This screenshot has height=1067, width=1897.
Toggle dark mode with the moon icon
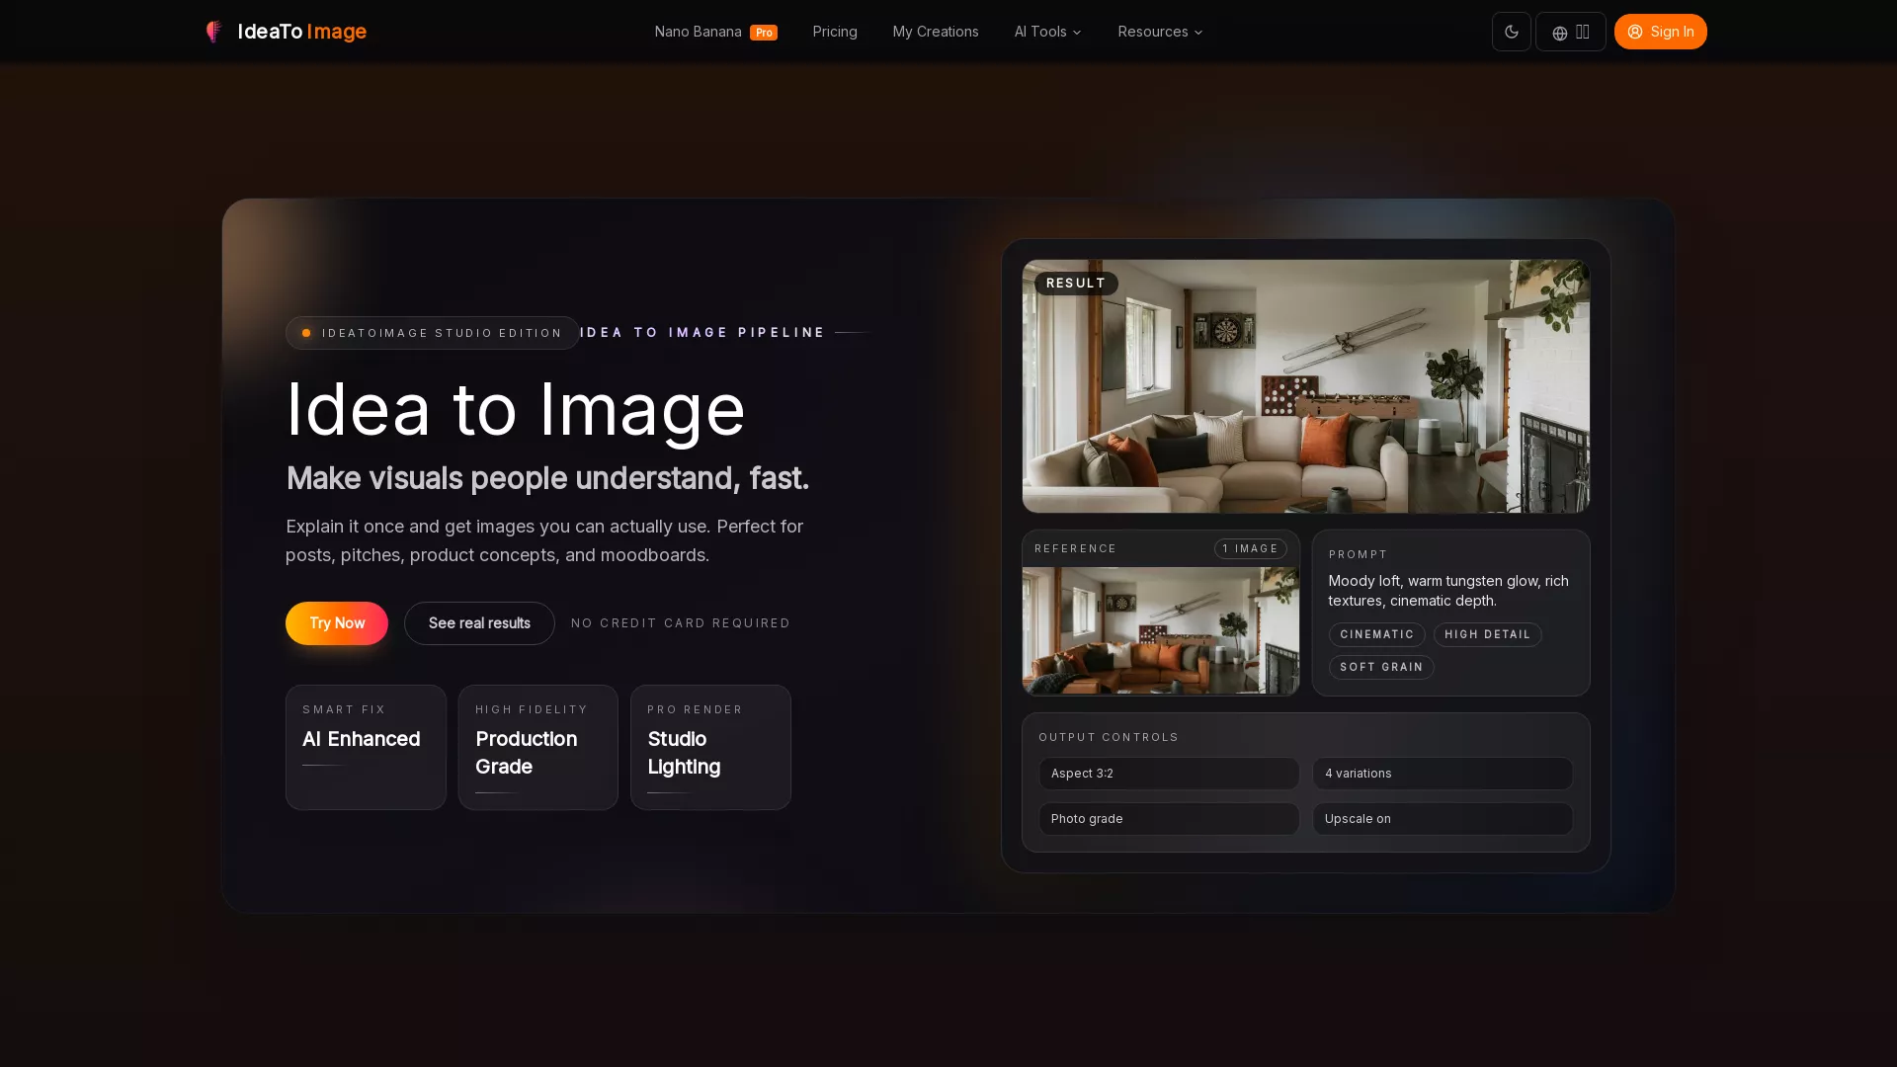click(1511, 31)
